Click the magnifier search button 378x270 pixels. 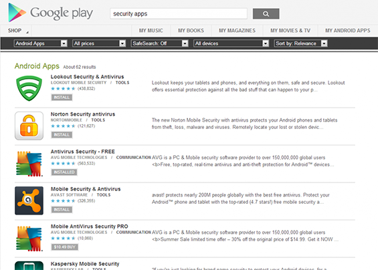point(266,14)
